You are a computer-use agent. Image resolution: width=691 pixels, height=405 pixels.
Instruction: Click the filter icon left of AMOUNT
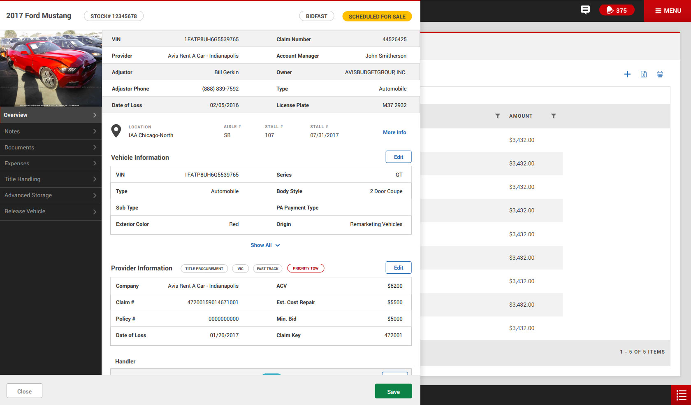(498, 116)
